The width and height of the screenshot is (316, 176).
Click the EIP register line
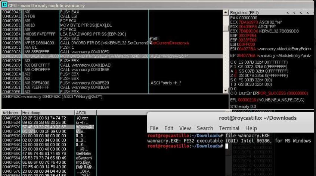pyautogui.click(x=271, y=55)
